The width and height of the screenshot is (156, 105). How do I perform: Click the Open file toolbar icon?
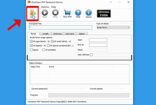click(32, 13)
